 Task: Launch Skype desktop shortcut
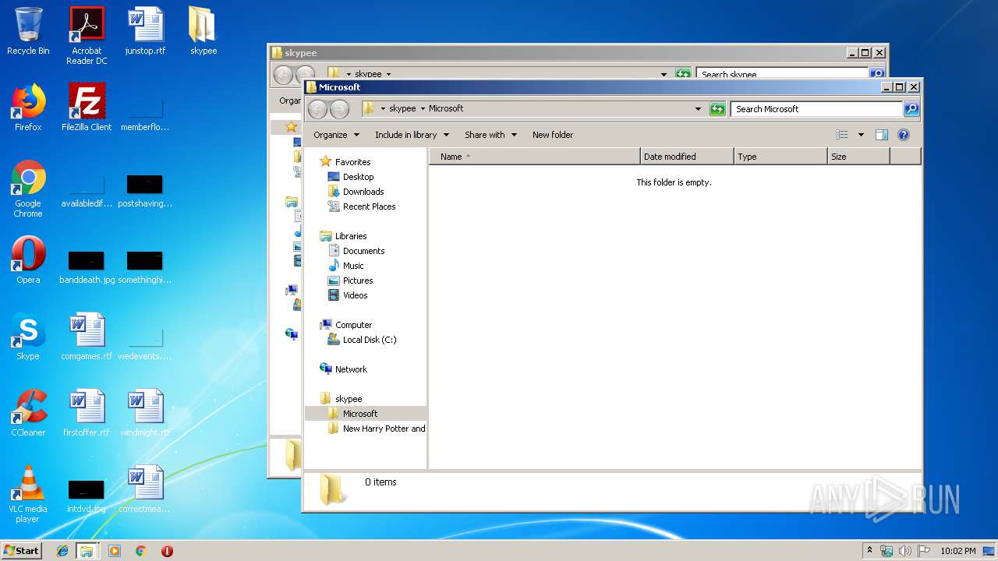[28, 337]
